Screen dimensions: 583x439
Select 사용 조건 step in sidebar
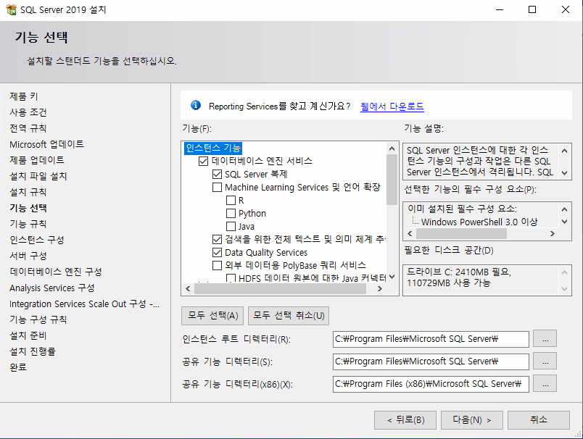click(28, 112)
